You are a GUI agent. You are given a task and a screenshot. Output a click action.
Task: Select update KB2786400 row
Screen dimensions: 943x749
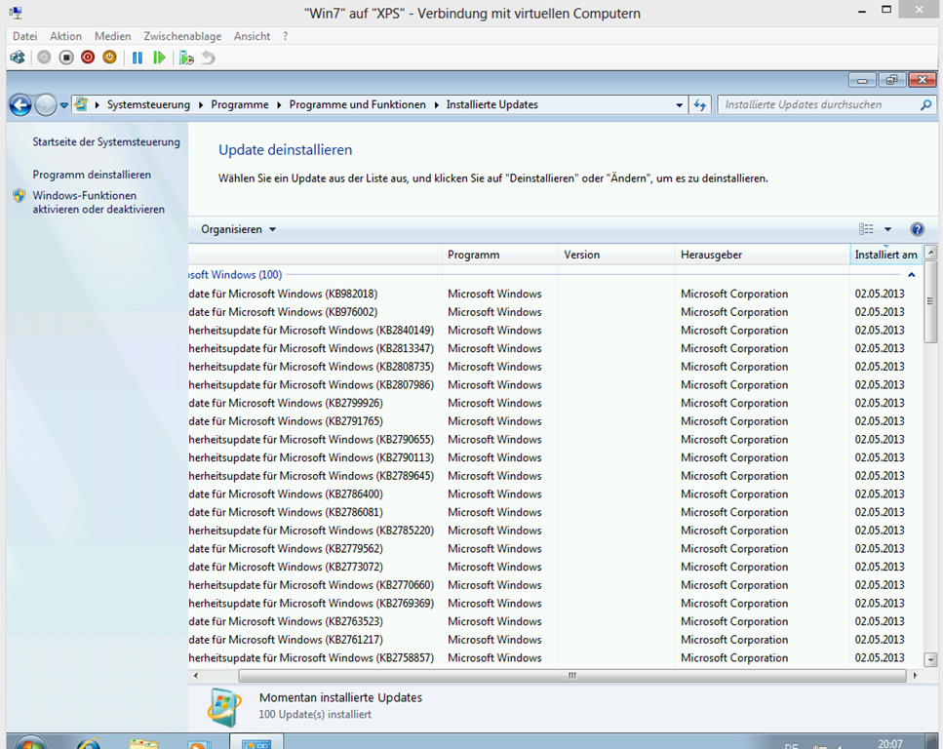click(555, 493)
